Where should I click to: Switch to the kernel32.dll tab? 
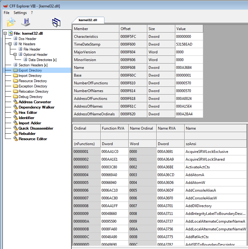tap(88, 20)
